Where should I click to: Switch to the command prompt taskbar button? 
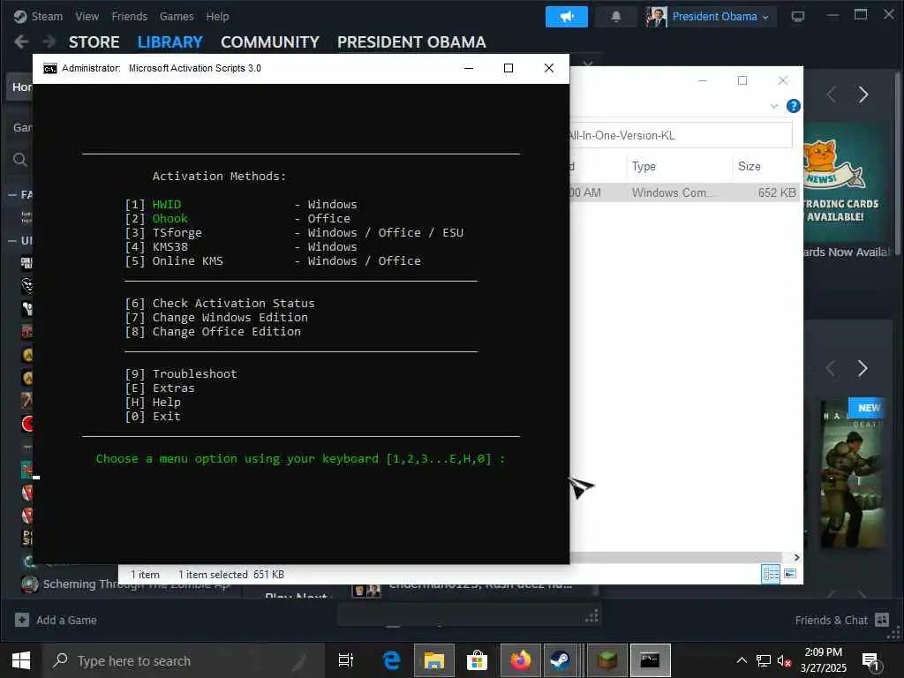pos(650,660)
